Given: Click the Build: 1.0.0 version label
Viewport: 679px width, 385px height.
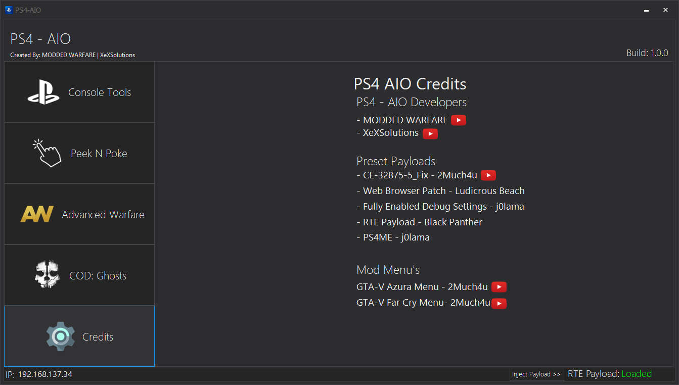Looking at the screenshot, I should tap(647, 52).
